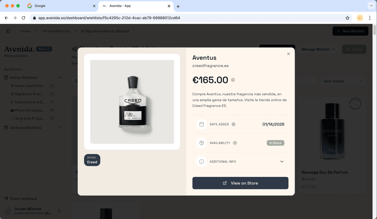
Task: Click the package icon beside Availability
Action: coord(202,143)
